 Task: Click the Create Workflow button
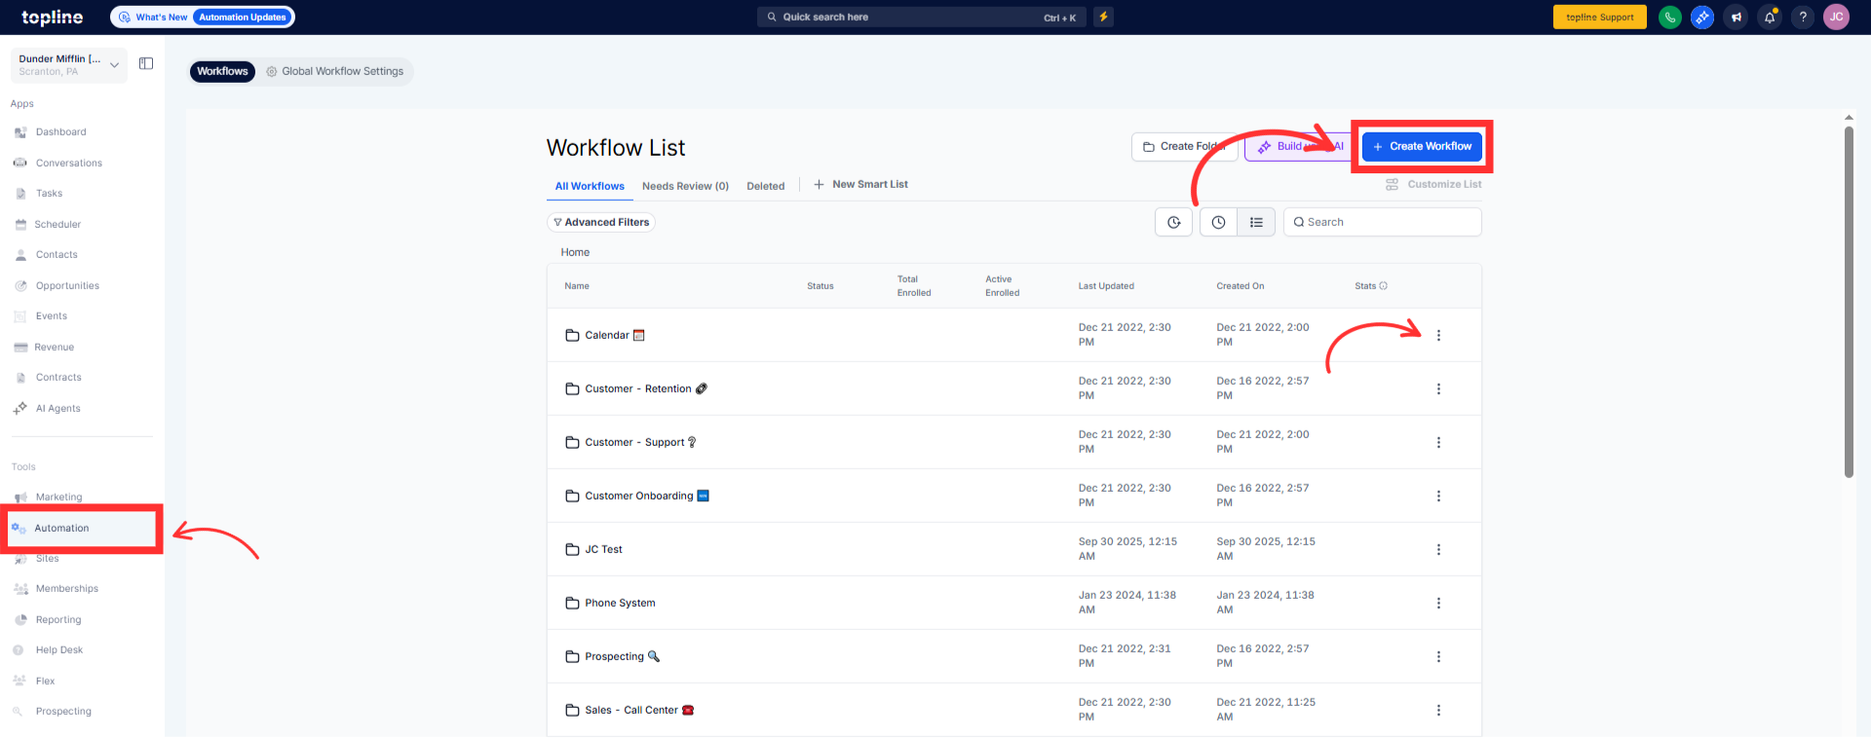1422,147
